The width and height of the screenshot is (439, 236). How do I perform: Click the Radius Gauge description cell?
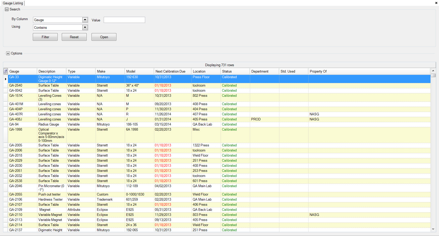52,124
